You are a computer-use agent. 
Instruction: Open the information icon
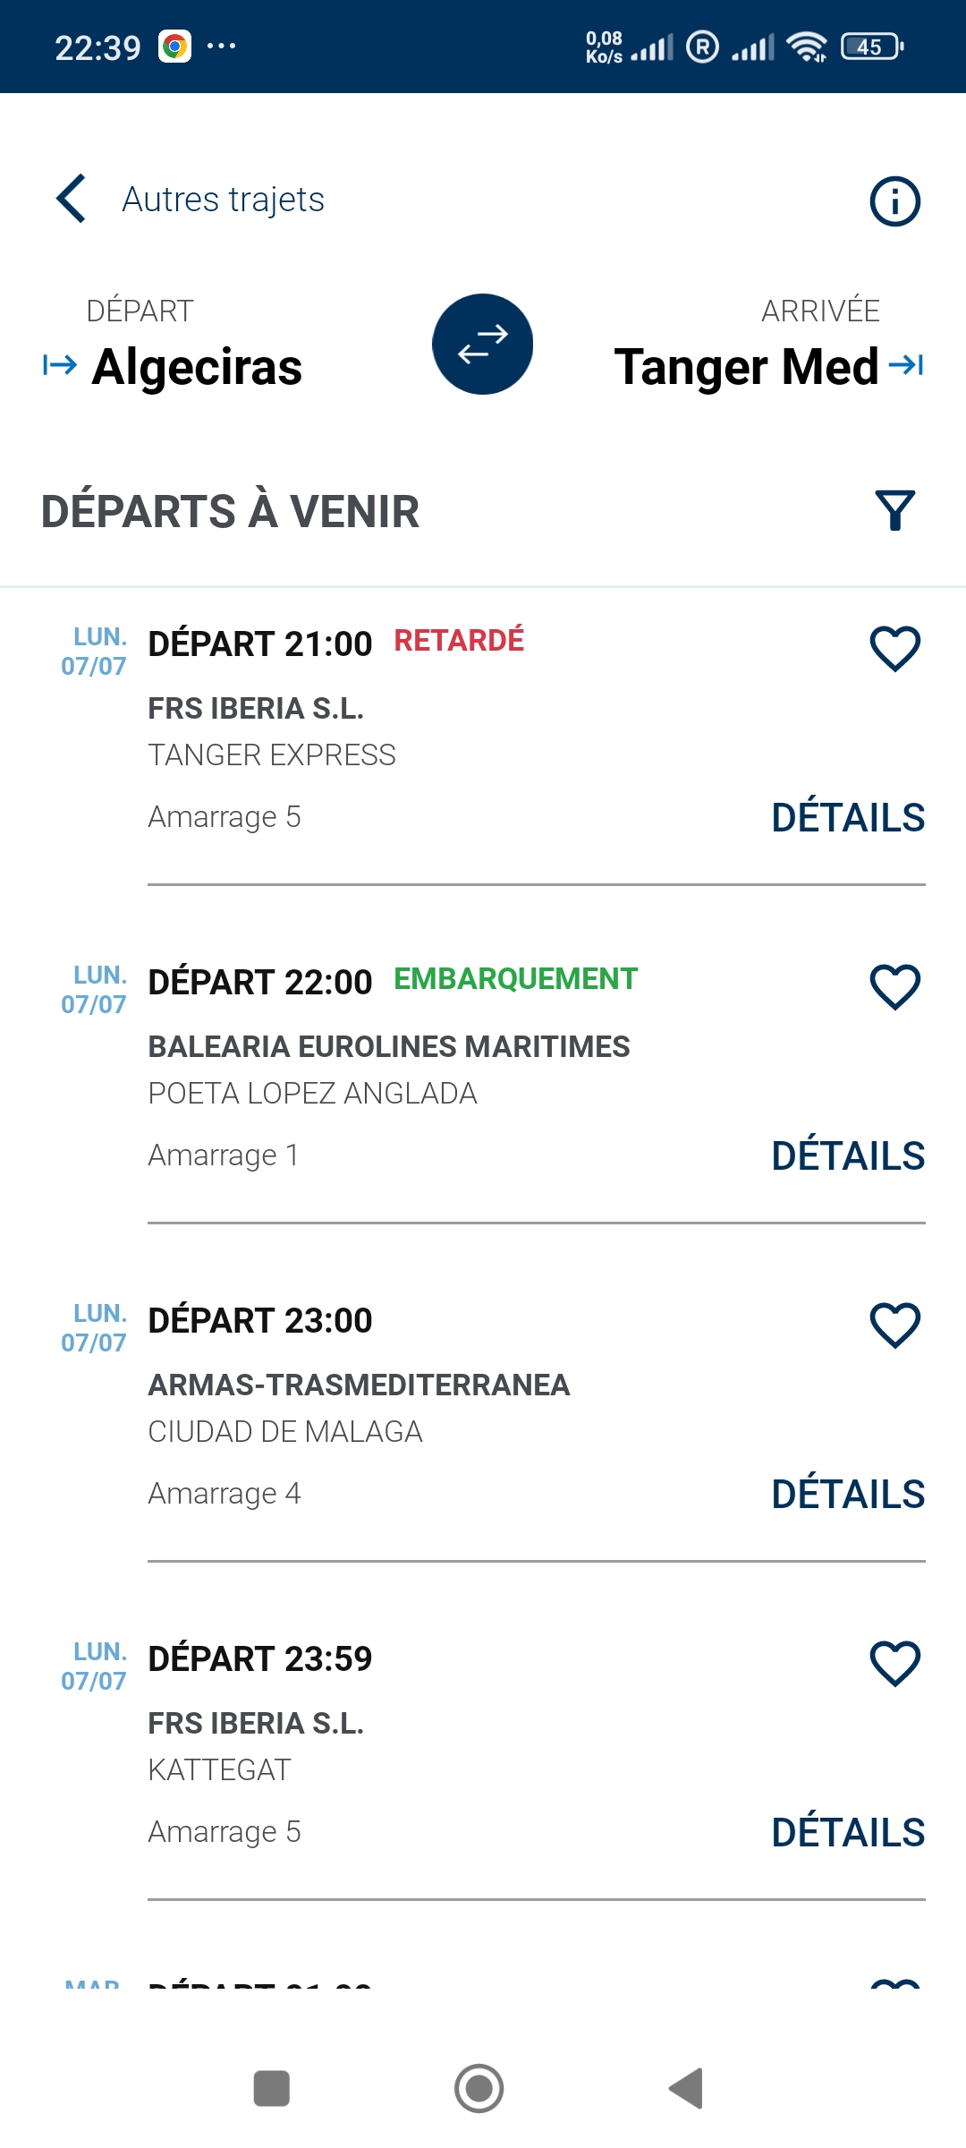(x=894, y=201)
